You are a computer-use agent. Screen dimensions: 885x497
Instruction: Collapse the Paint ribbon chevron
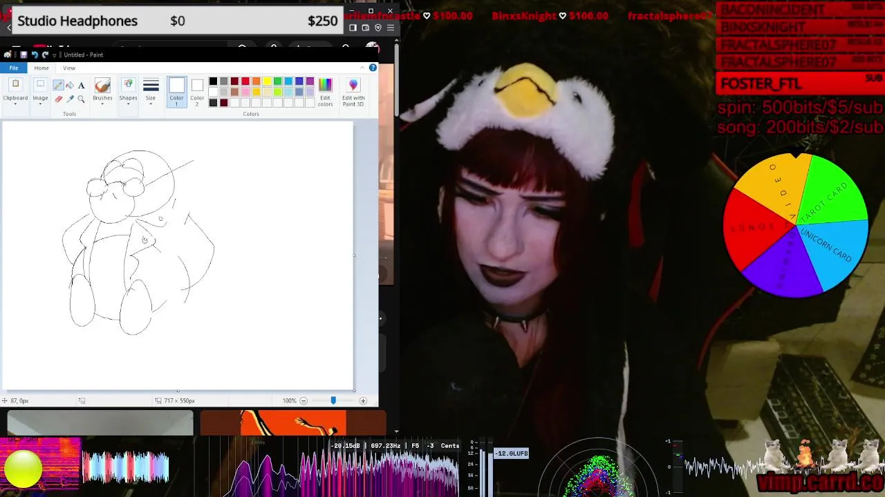362,68
